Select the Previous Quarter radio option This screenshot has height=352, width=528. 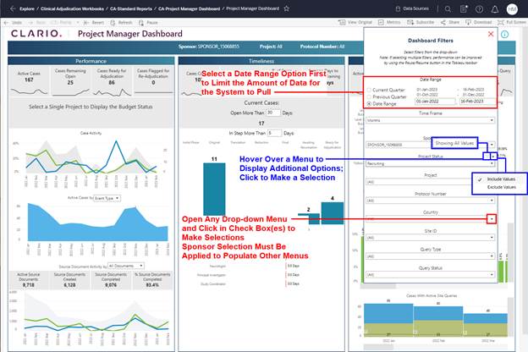[x=369, y=96]
